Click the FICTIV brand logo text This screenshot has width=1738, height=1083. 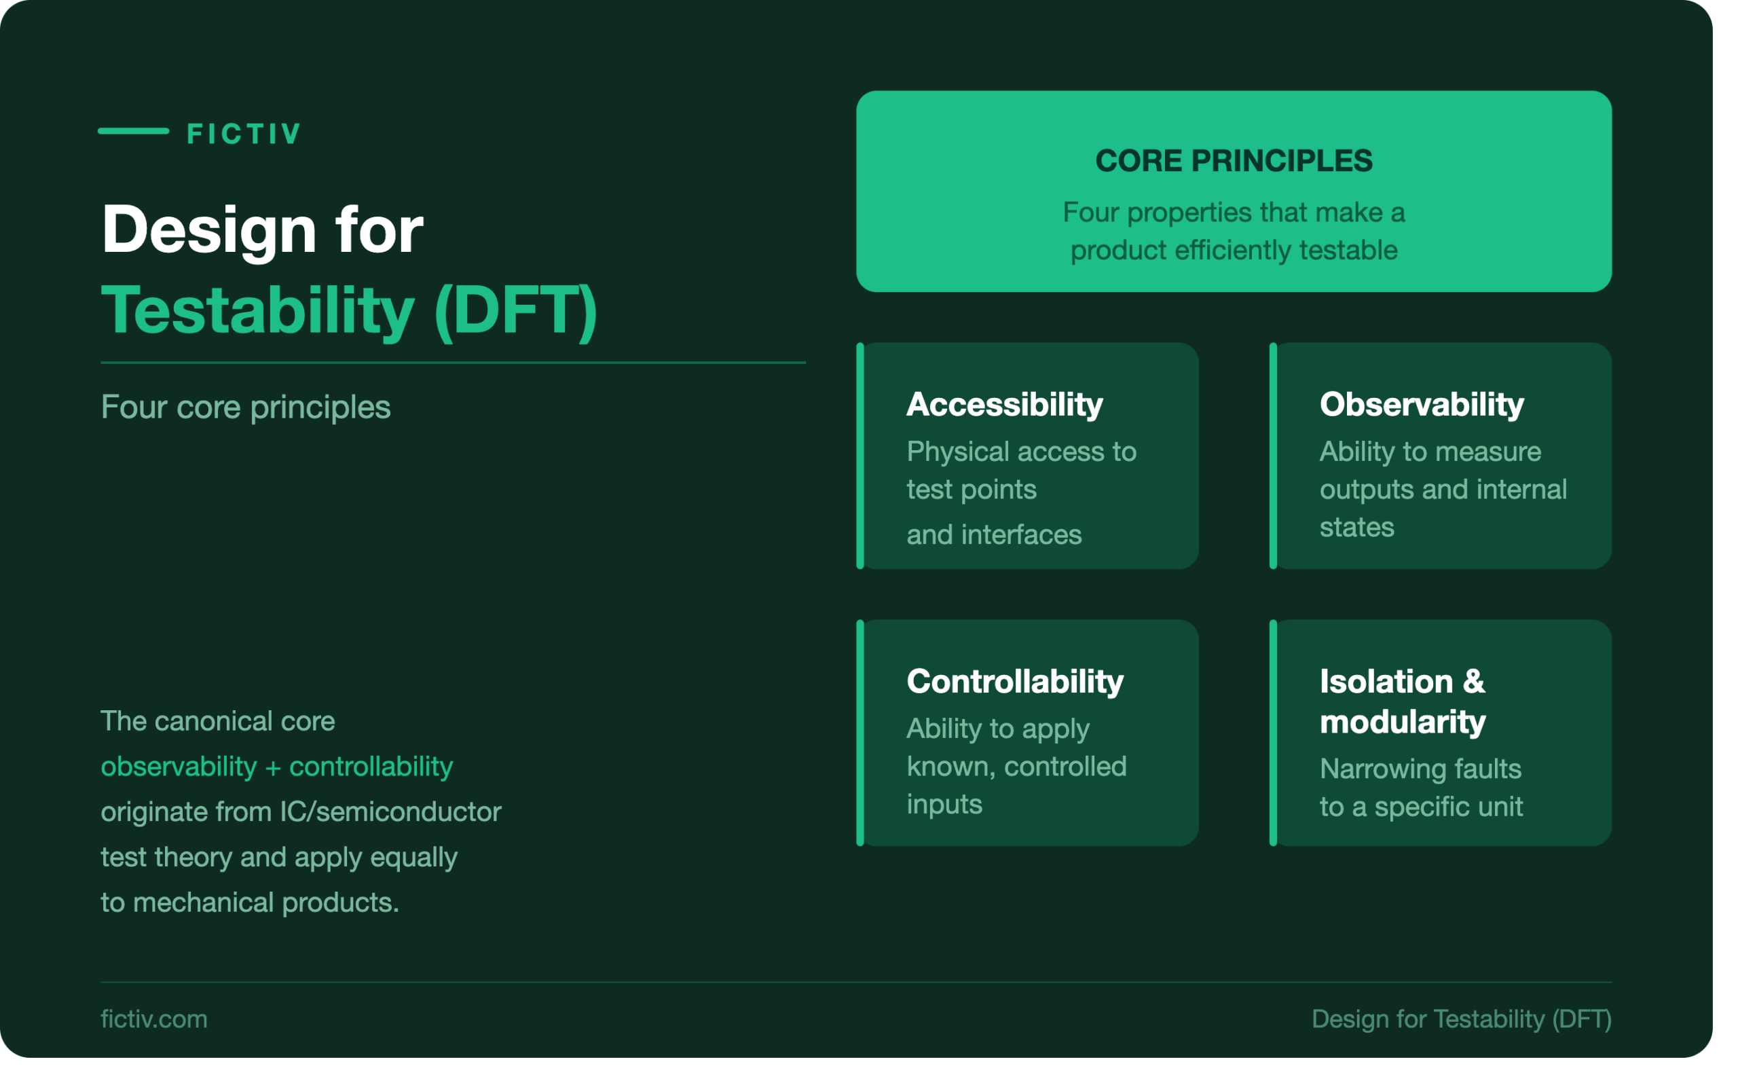[244, 134]
